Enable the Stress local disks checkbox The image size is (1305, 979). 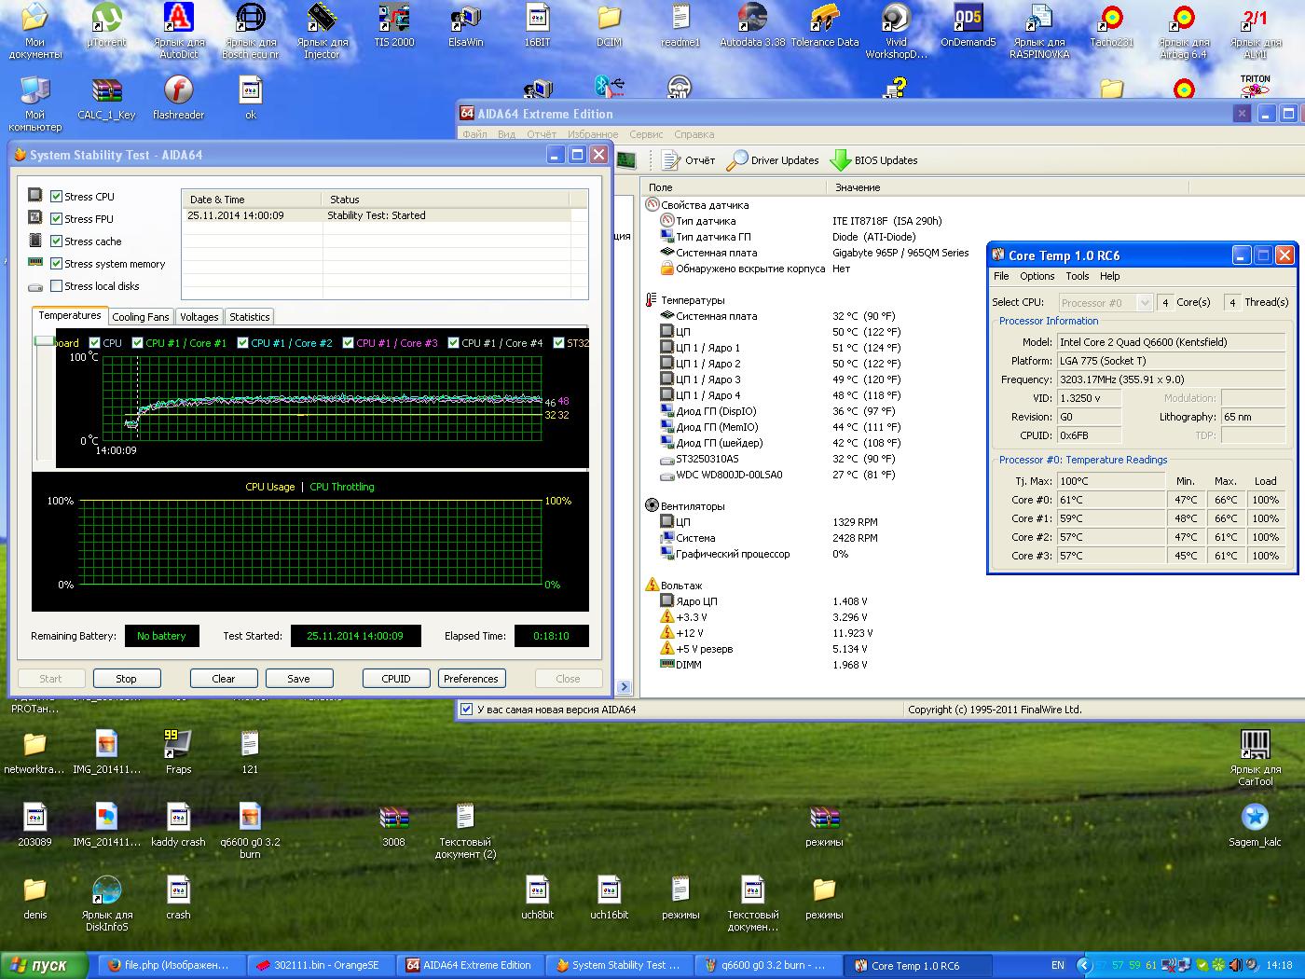click(x=57, y=286)
